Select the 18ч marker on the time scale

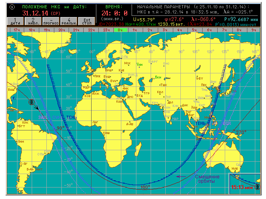[x=32, y=30]
